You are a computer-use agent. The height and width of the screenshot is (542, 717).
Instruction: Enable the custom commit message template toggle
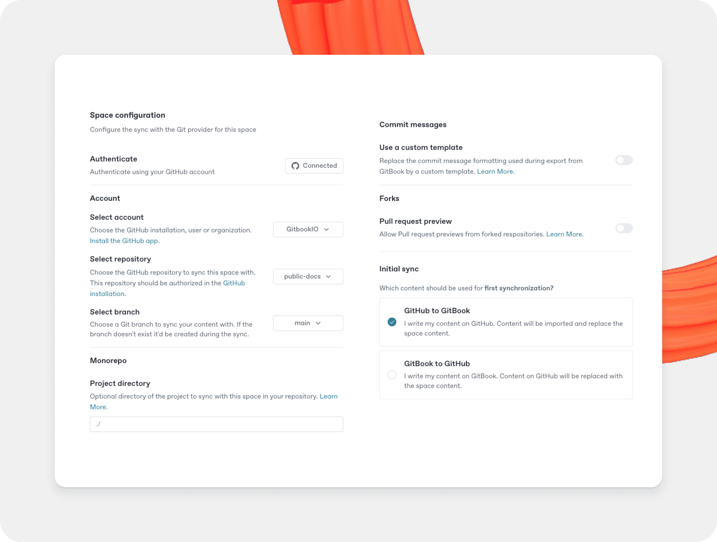624,160
